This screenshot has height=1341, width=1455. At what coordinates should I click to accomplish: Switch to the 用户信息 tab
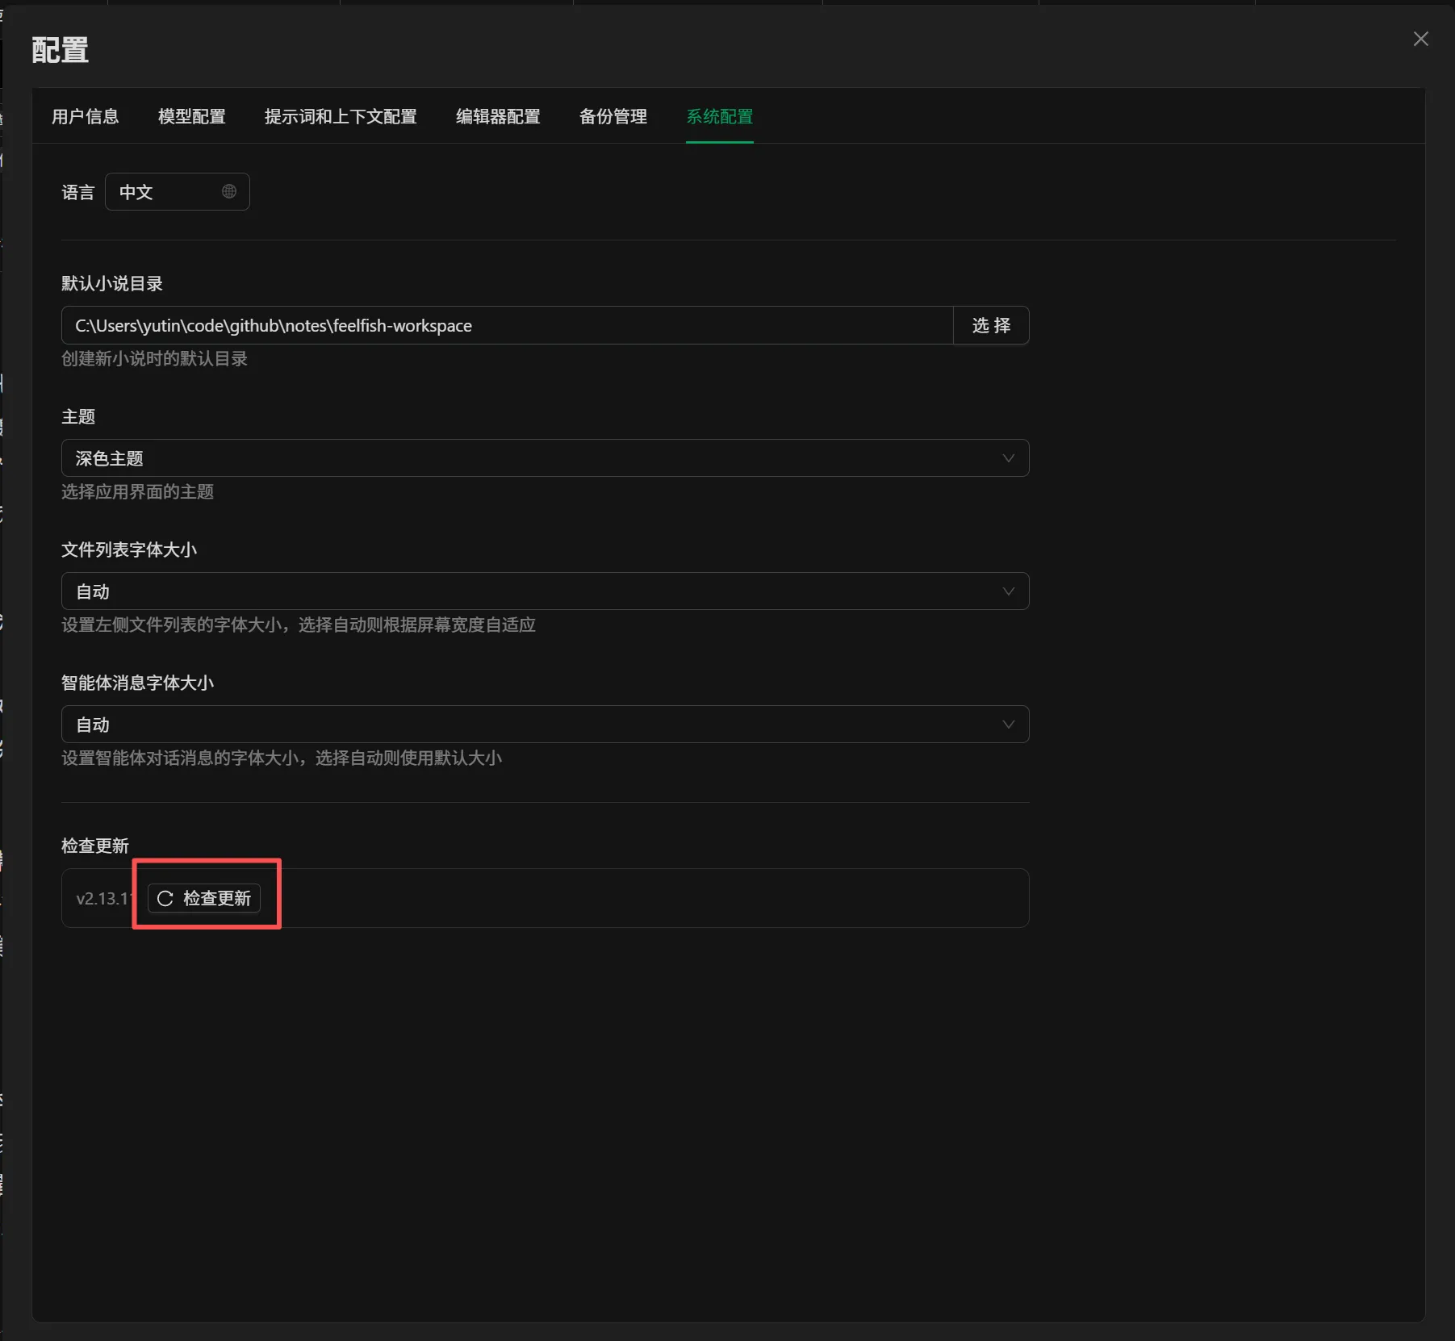pos(86,116)
